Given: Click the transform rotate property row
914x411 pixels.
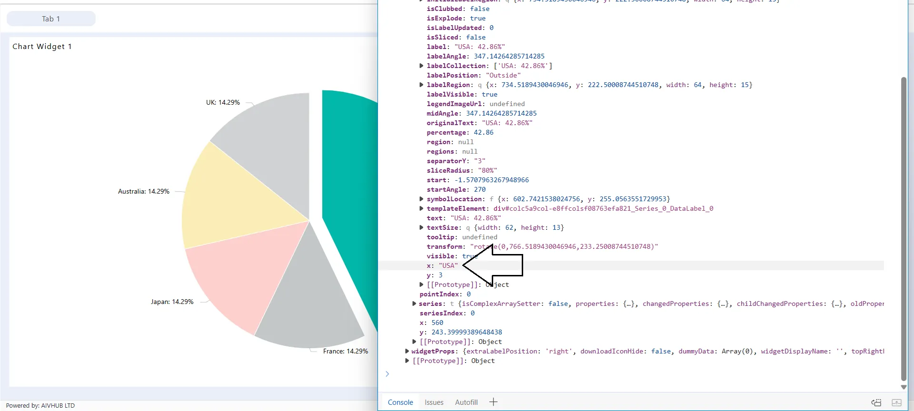Looking at the screenshot, I should tap(542, 246).
